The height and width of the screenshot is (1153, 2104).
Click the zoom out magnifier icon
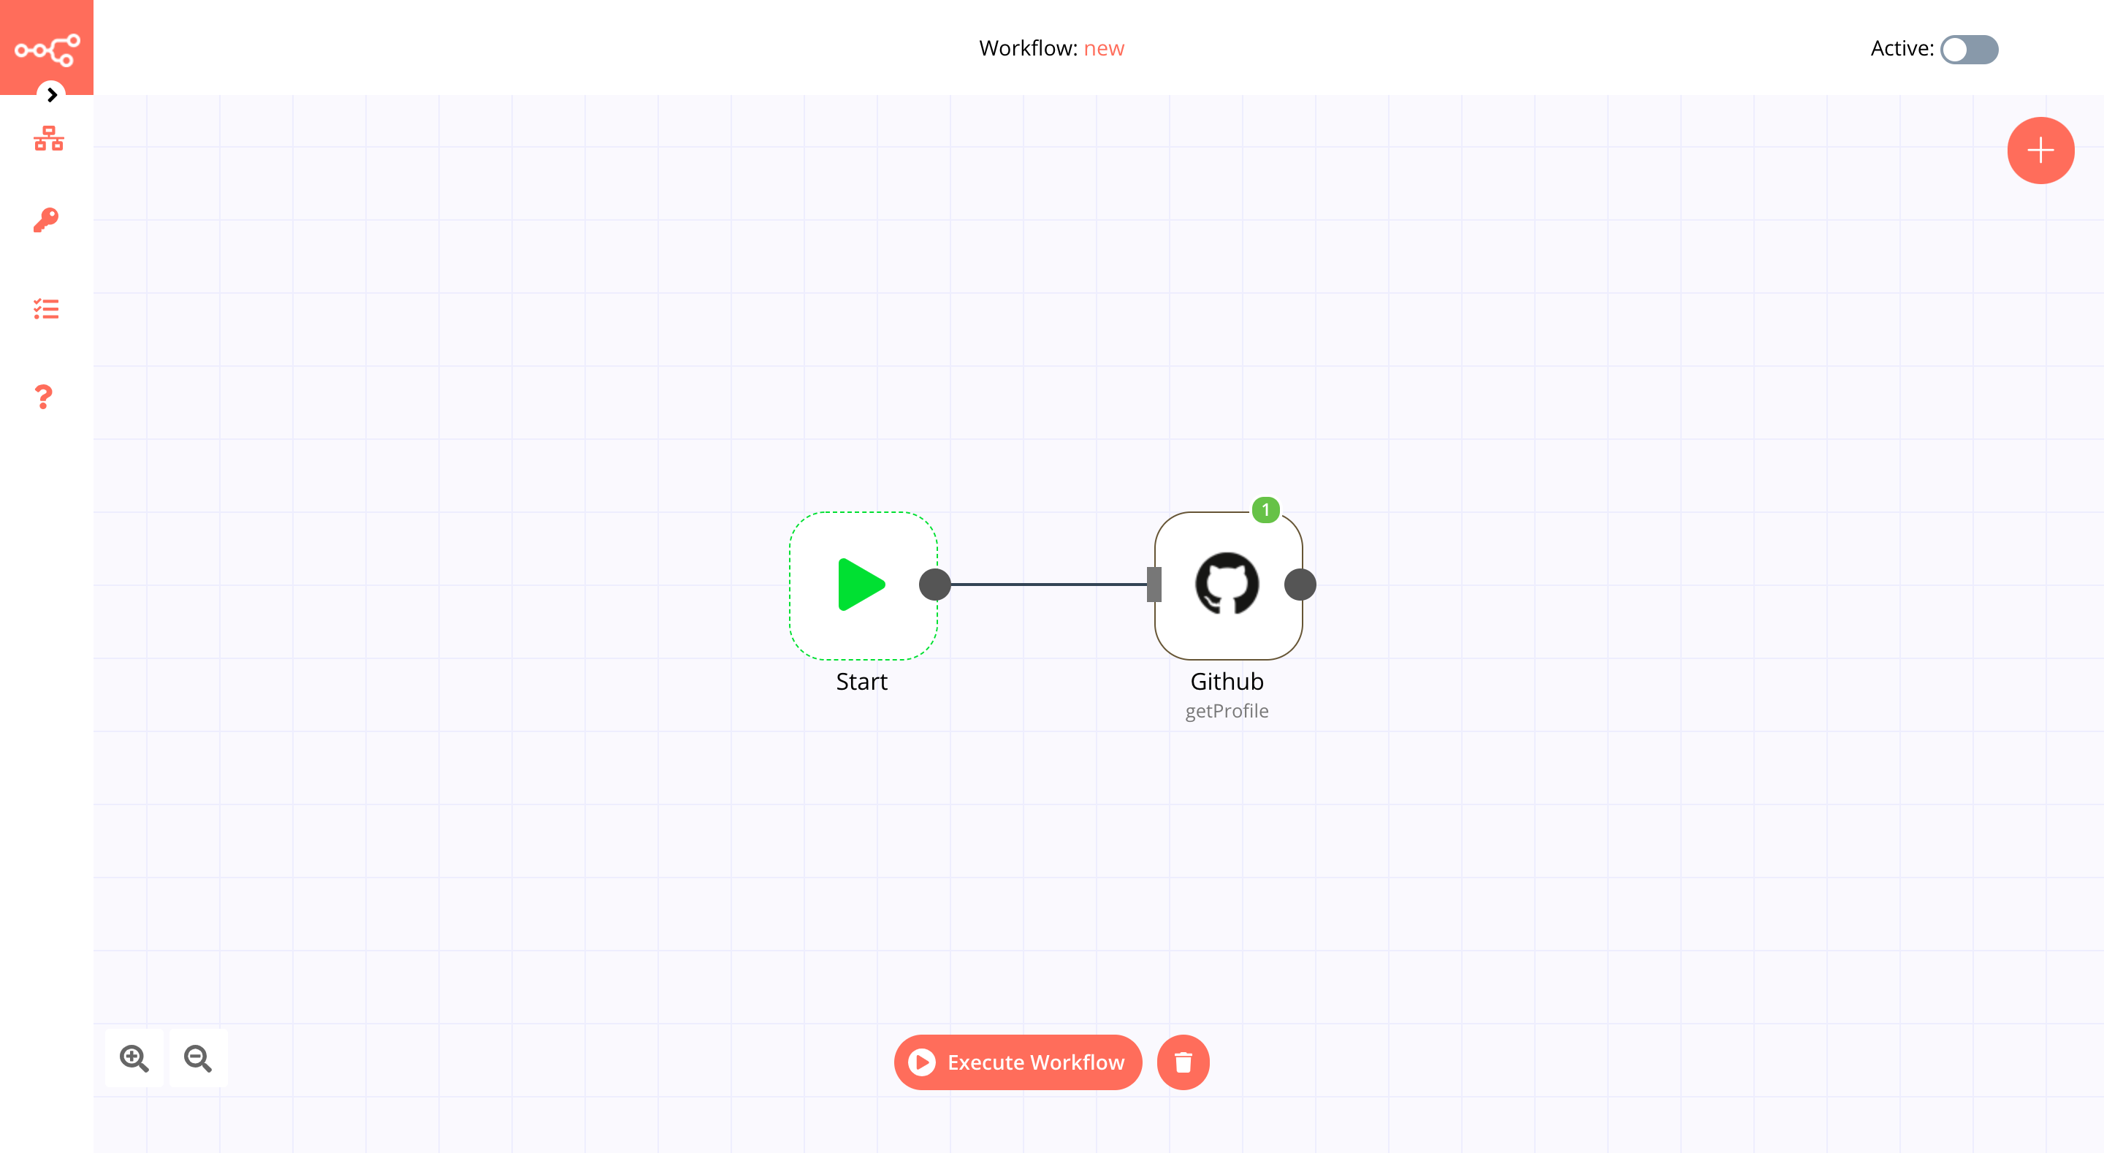coord(197,1059)
